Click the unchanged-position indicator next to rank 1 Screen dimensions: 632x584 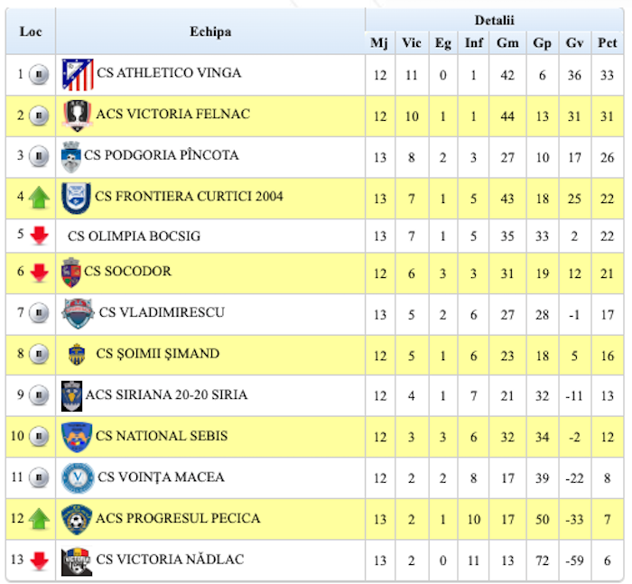38,75
